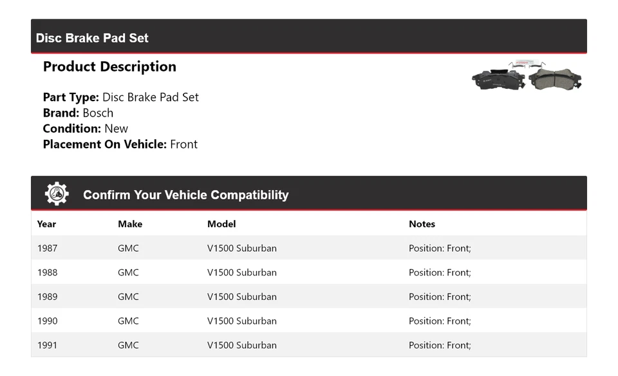
Task: Click the gear compatibility icon
Action: (57, 194)
